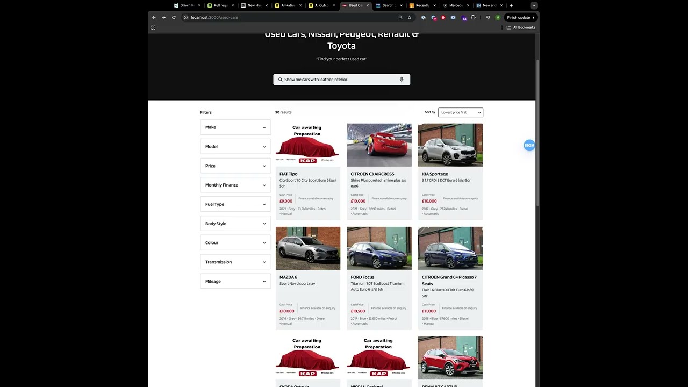
Task: Switch to the Drivvn browser tab
Action: pos(186,5)
